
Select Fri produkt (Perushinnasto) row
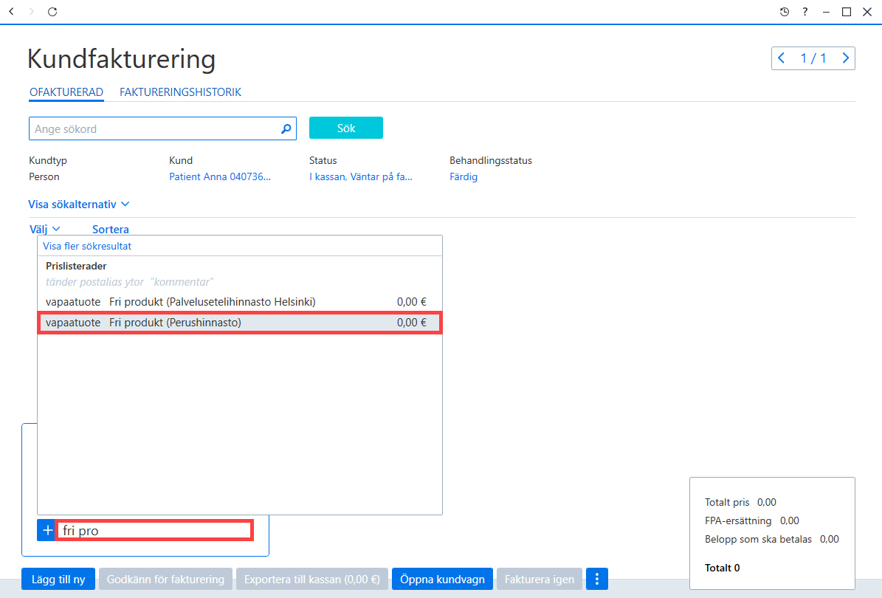pos(240,323)
